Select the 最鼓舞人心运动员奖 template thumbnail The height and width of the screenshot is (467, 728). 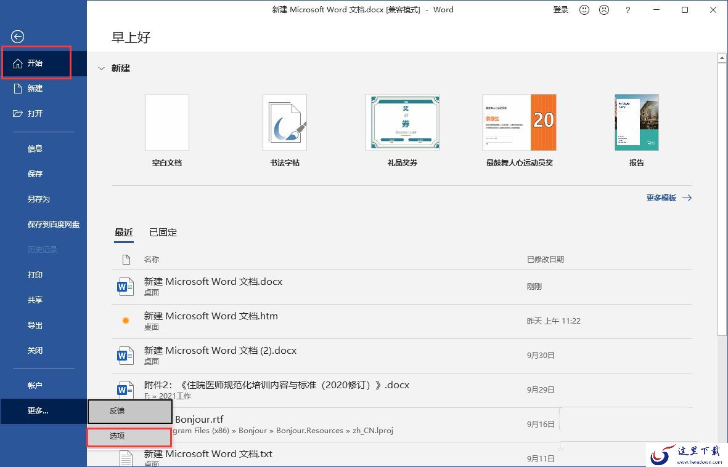(x=520, y=122)
